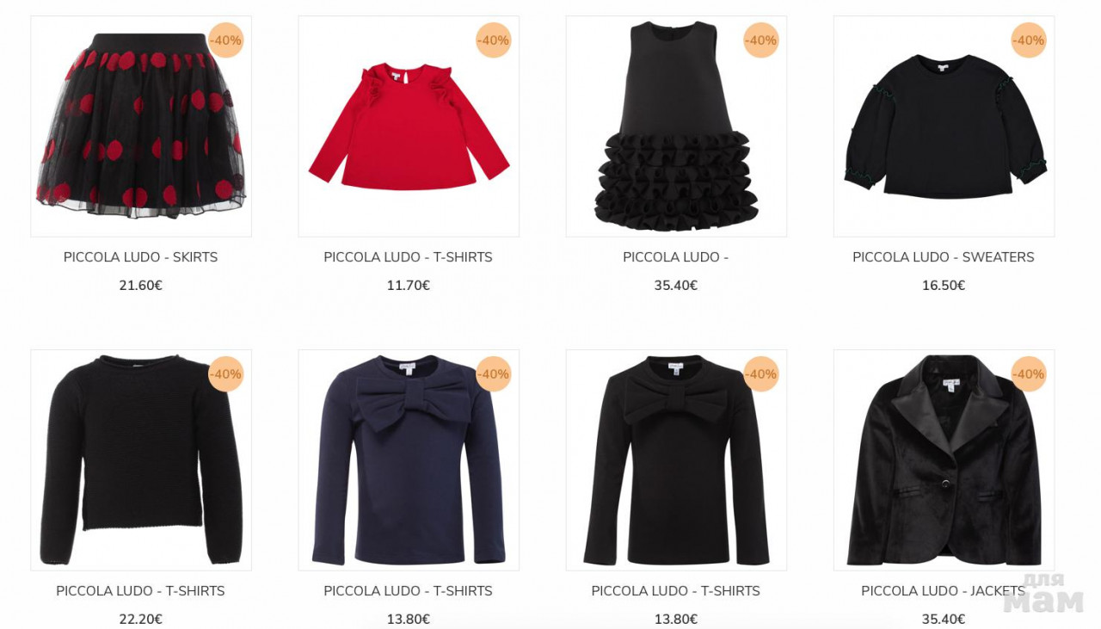Open the black bow top image

pyautogui.click(x=676, y=460)
